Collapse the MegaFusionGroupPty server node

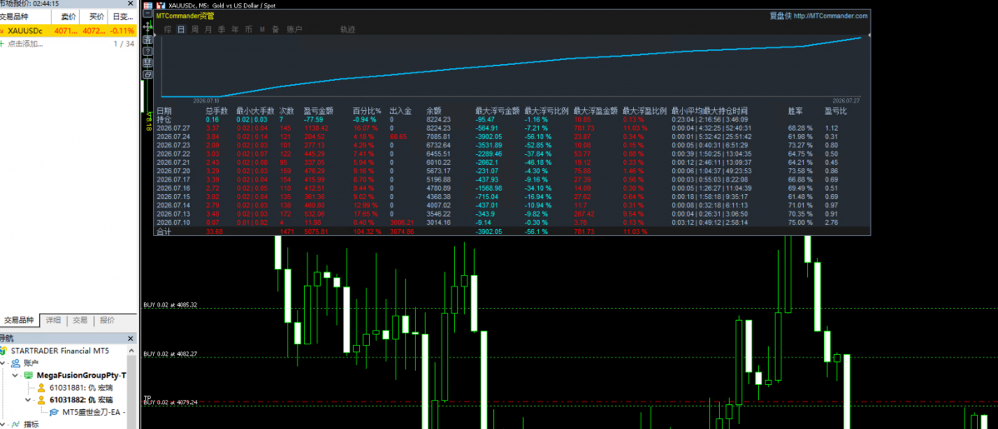pos(15,376)
